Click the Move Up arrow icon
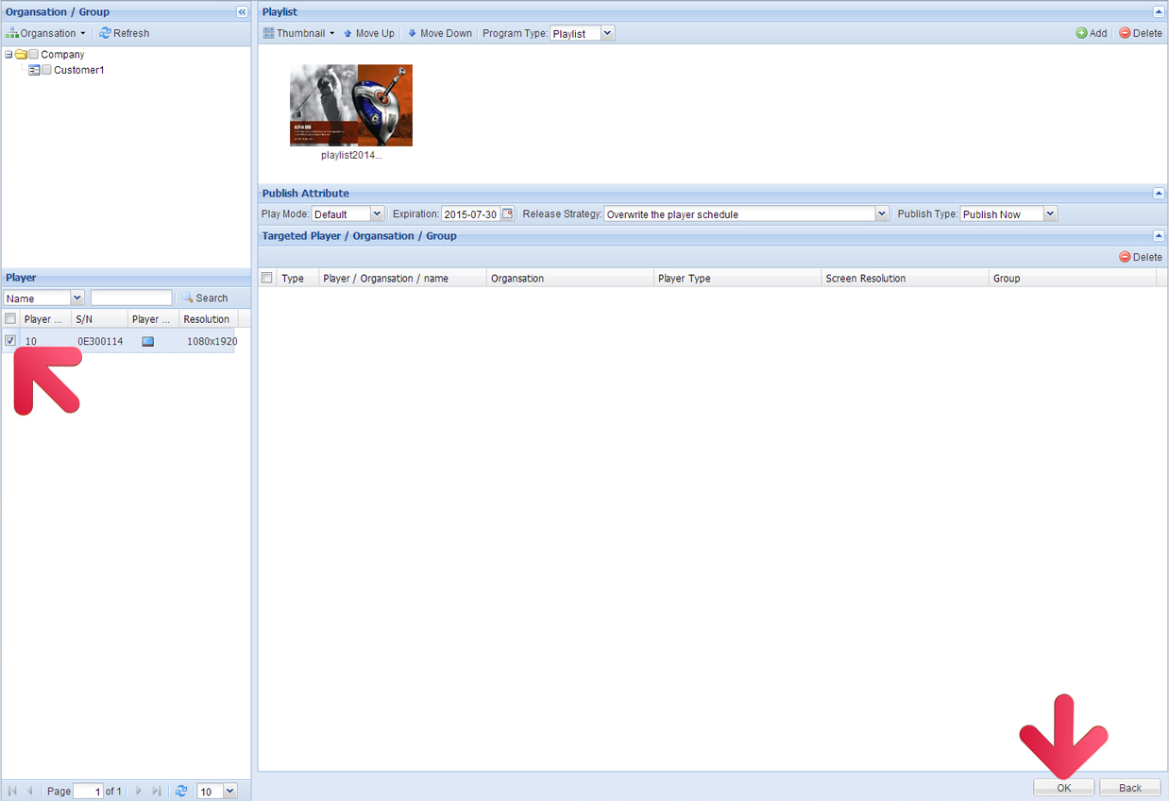Screen dimensions: 1169x801 pos(347,33)
